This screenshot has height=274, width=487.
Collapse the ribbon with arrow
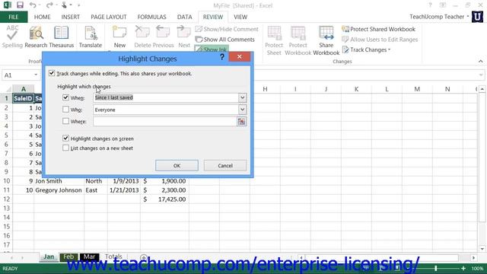coord(480,62)
